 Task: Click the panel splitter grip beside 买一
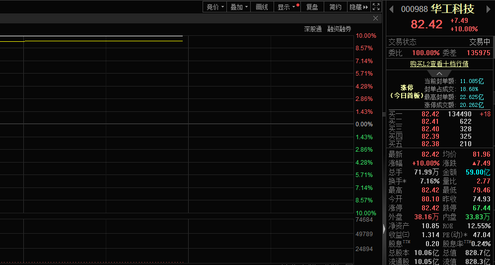point(384,114)
